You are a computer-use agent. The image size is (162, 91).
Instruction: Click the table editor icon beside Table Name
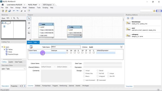[x=31, y=47]
